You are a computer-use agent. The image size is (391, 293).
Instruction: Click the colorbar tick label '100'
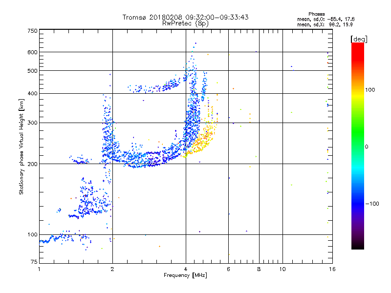coord(370,90)
